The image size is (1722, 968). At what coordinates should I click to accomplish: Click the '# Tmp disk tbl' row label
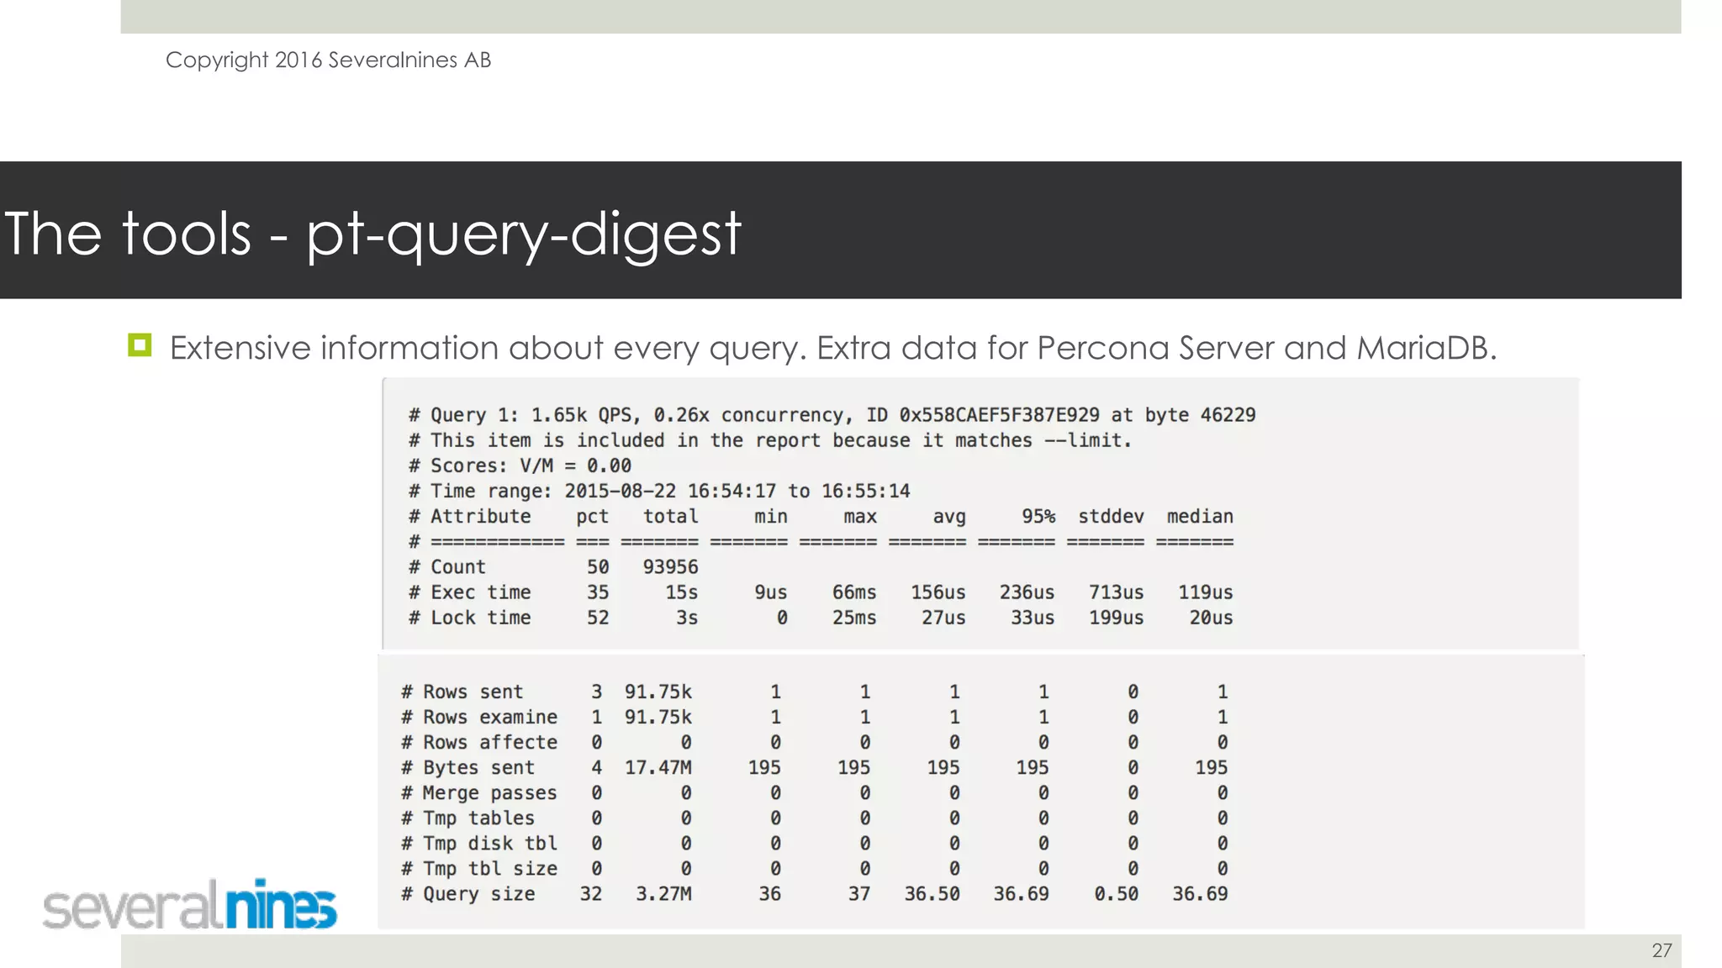[479, 843]
